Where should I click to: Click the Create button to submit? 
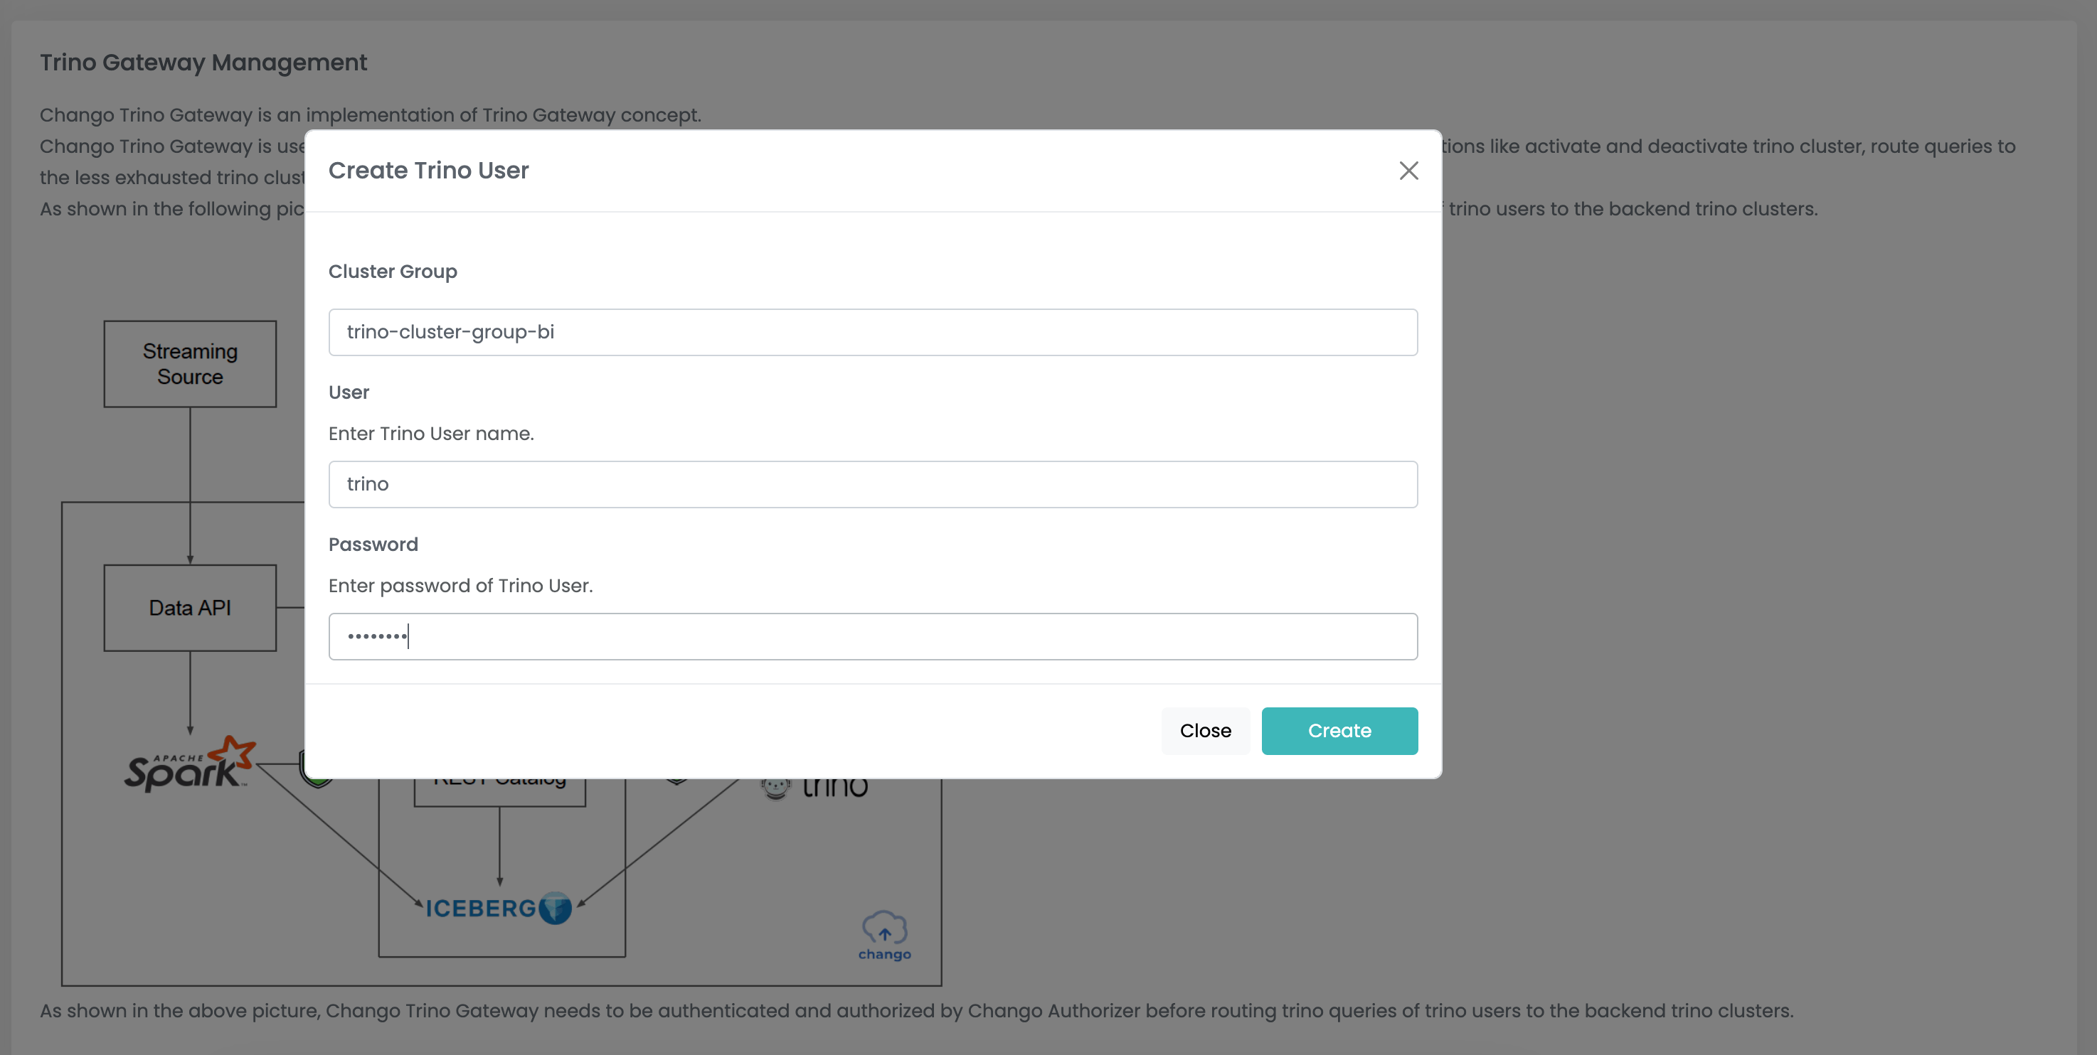tap(1339, 730)
